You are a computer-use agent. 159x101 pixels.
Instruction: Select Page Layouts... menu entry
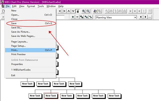click(x=30, y=42)
